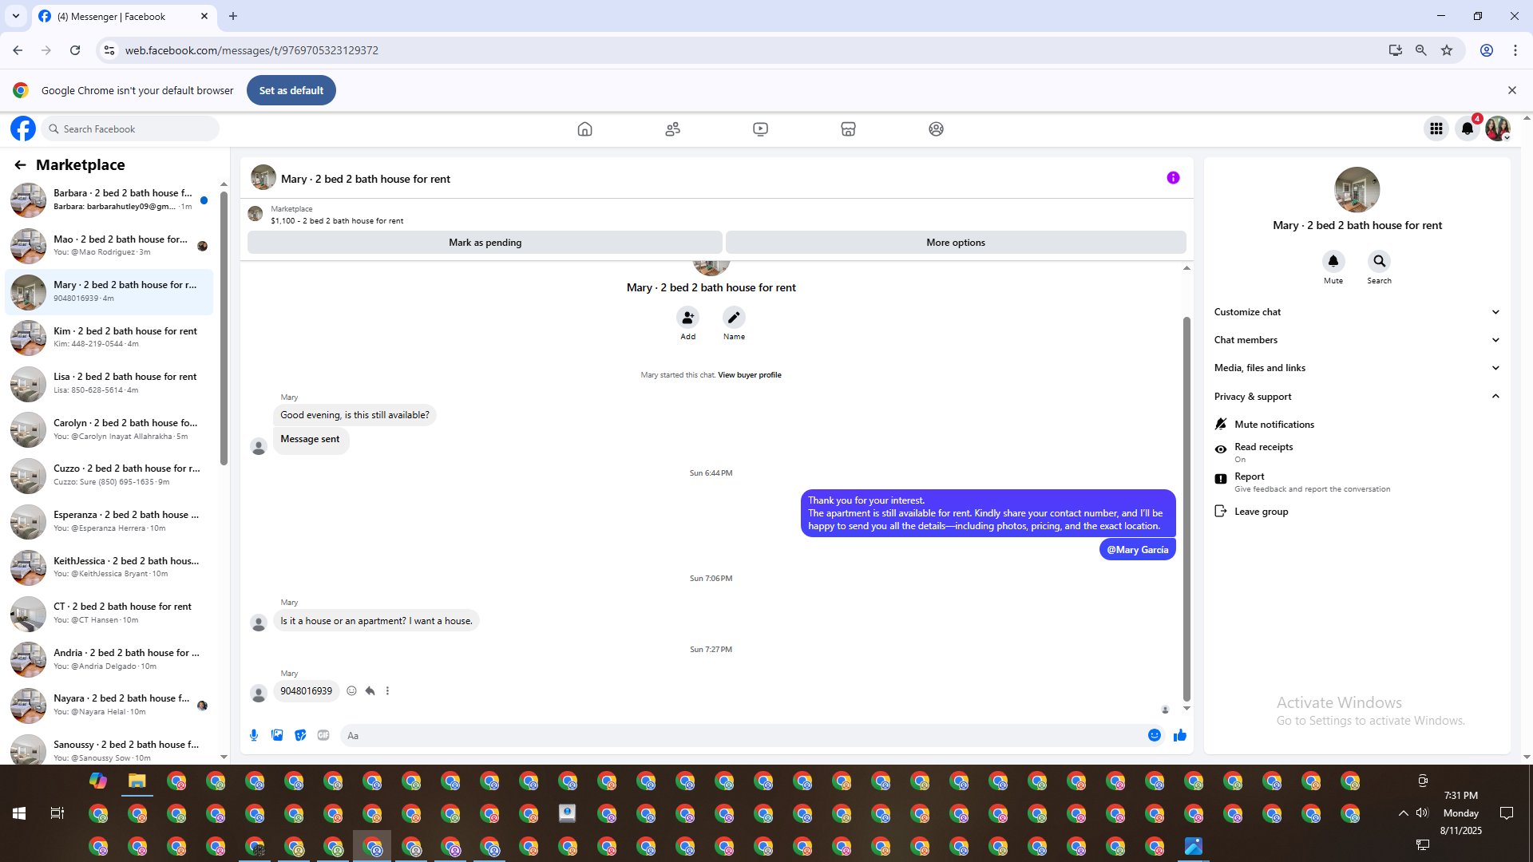The width and height of the screenshot is (1533, 862).
Task: Open the Marketplace tab in top navigation
Action: click(x=848, y=129)
